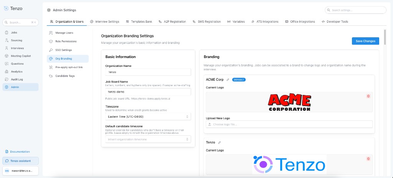Click the MS user avatar
The image size is (393, 178).
pos(7,171)
